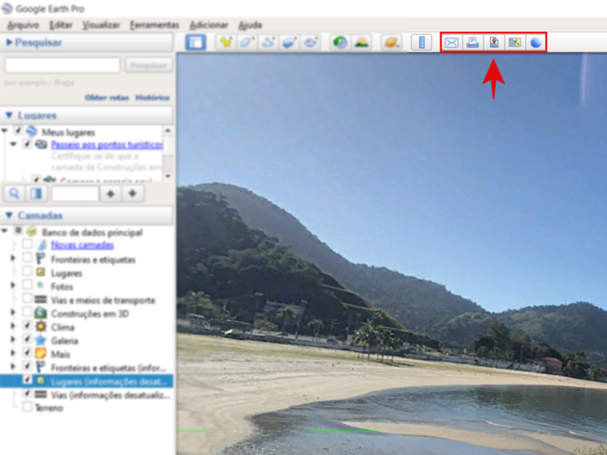Open the Visualizar menu
The height and width of the screenshot is (455, 607).
[101, 25]
